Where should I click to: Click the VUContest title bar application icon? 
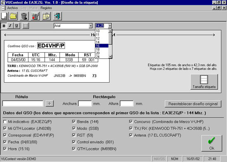pos(2,2)
